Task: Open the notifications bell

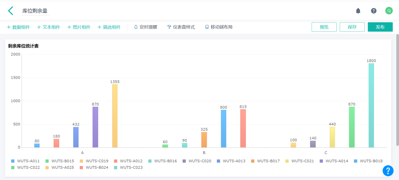Action: [358, 11]
